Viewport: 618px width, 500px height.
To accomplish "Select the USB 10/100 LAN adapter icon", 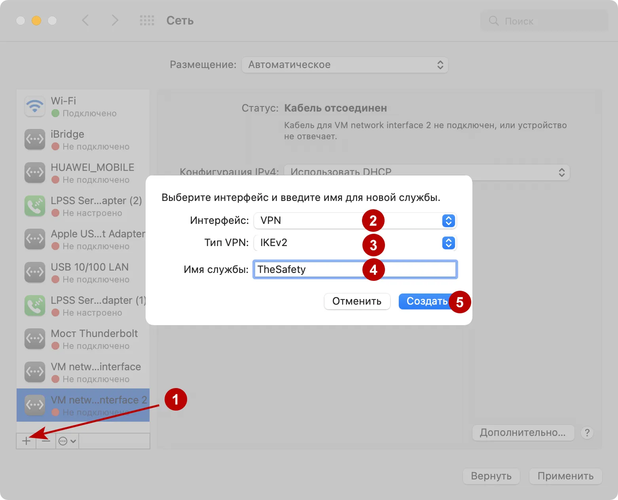I will (34, 272).
